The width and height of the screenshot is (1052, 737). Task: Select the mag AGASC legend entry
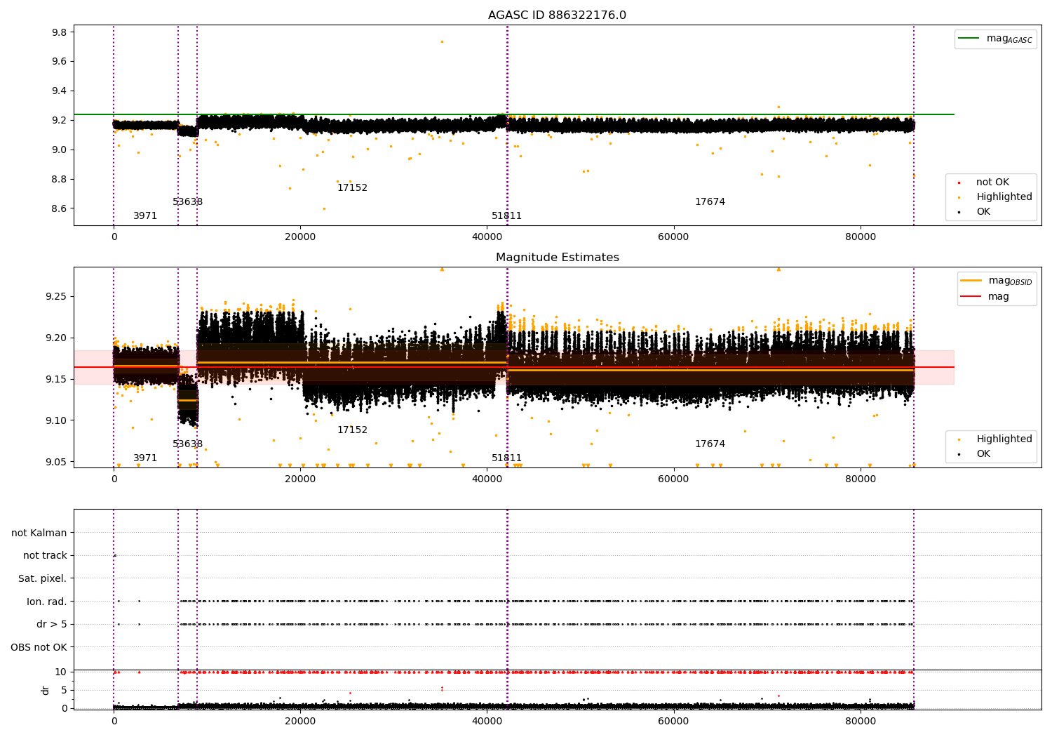click(995, 39)
